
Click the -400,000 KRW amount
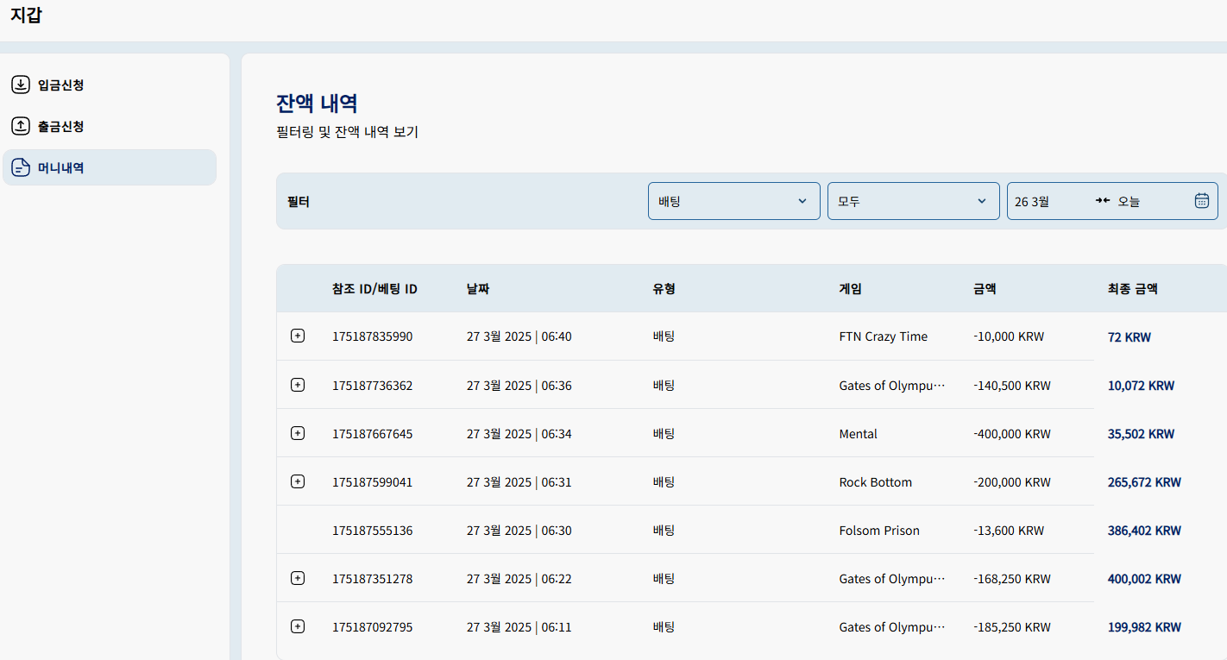(x=1012, y=434)
